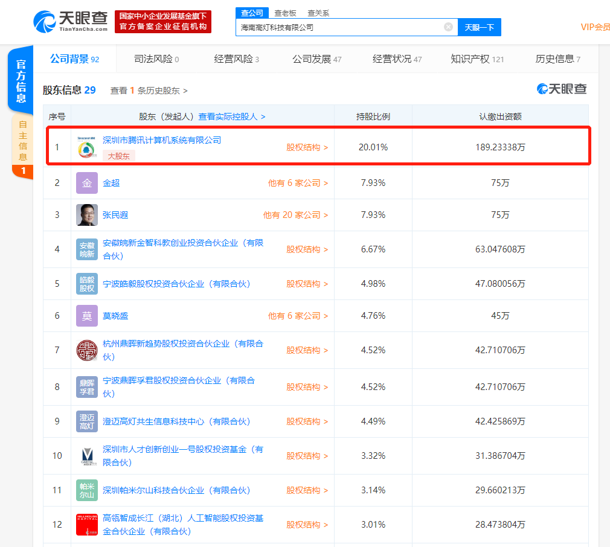This screenshot has height=547, width=610.
Task: Open the 司法风险 tab
Action: pyautogui.click(x=156, y=59)
